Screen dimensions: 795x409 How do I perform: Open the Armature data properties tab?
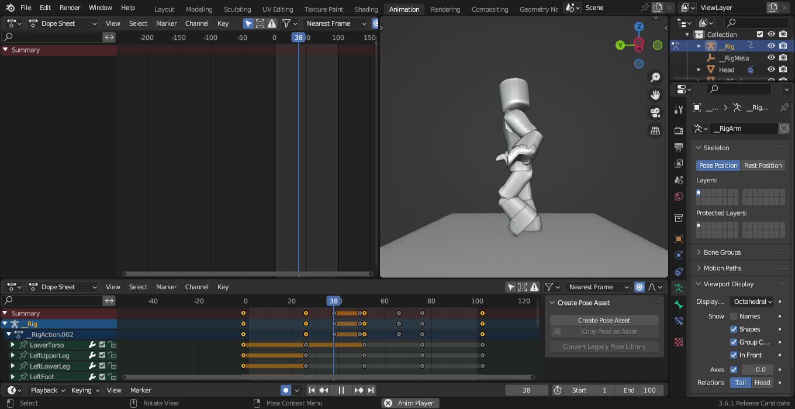pyautogui.click(x=679, y=288)
